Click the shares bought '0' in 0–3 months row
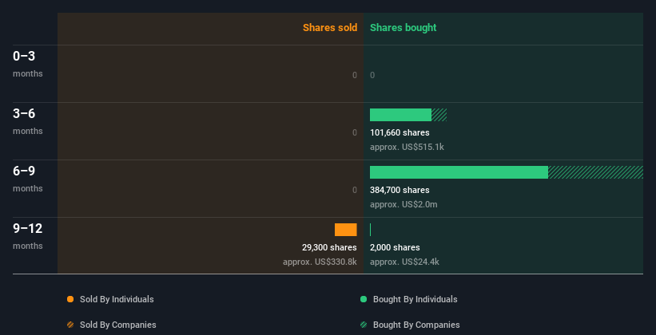The width and height of the screenshot is (656, 335). tap(372, 75)
